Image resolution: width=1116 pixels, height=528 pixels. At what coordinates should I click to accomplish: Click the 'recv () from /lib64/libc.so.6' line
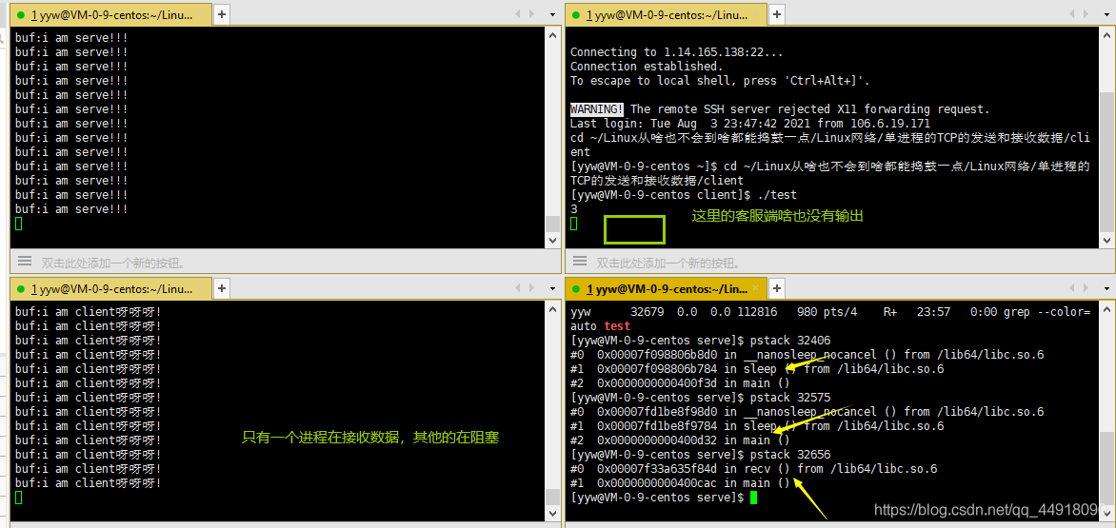[x=754, y=469]
